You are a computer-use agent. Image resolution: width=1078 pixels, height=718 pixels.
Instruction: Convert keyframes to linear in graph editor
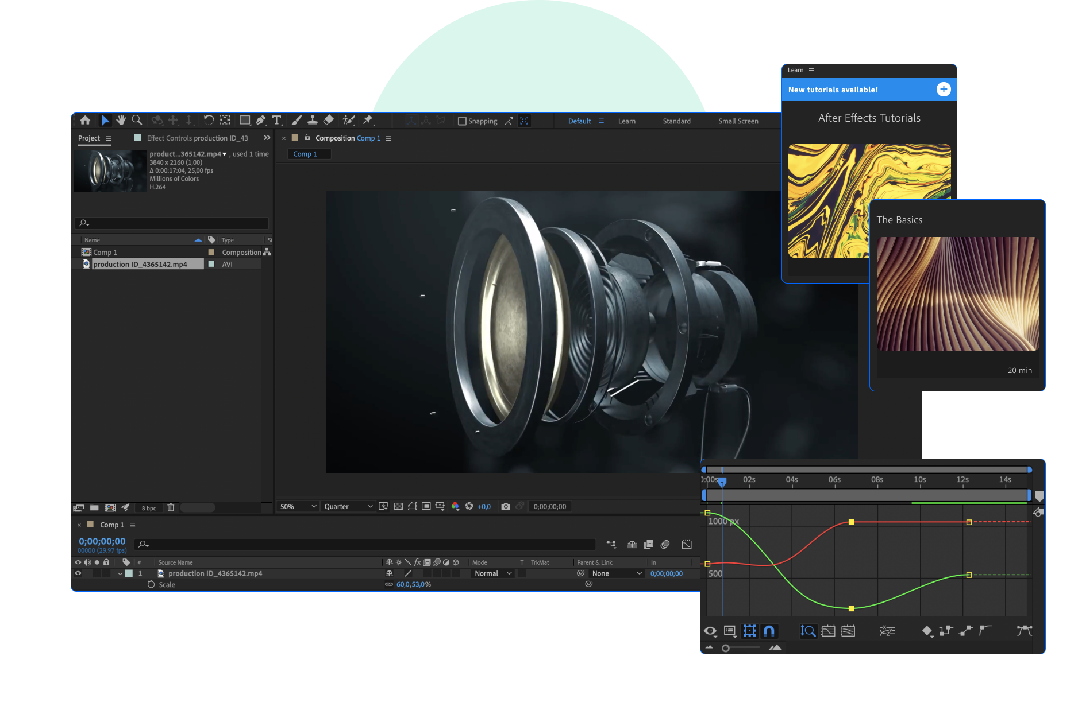click(x=965, y=631)
